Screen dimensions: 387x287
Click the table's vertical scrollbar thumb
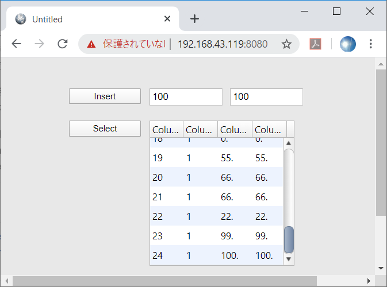point(289,240)
